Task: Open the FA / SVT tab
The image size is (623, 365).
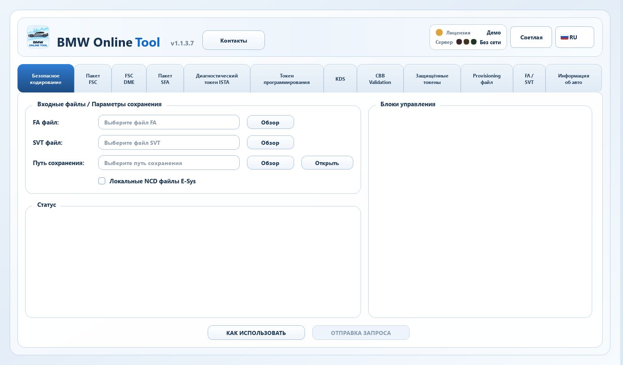Action: 529,79
